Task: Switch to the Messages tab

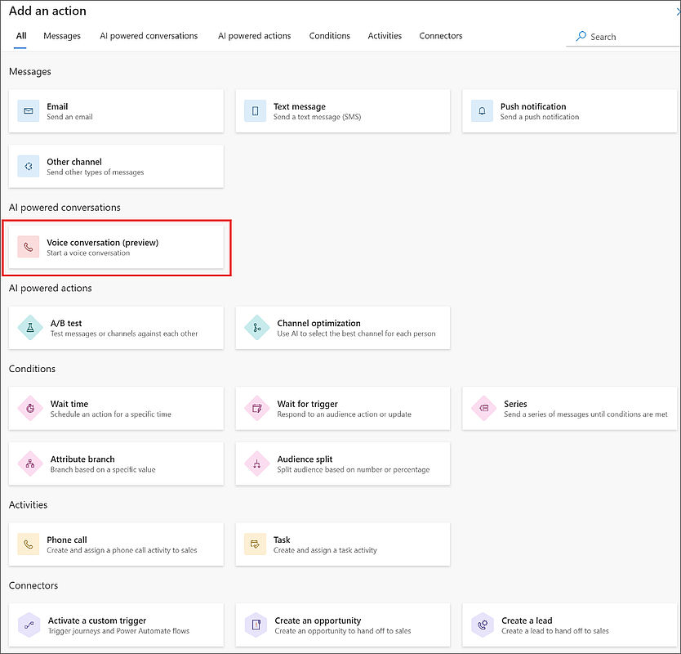Action: pyautogui.click(x=62, y=36)
